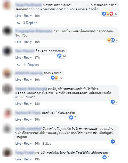Open reactions on the 47-reaction comment
128x163 pixels.
click(110, 14)
